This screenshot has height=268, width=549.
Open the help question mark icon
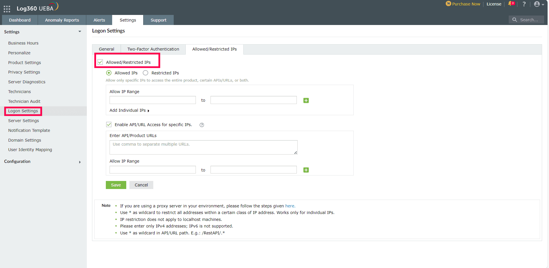(524, 4)
